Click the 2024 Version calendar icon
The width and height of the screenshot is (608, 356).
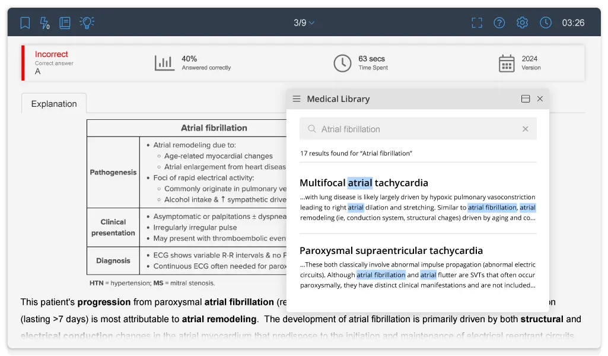click(x=507, y=63)
